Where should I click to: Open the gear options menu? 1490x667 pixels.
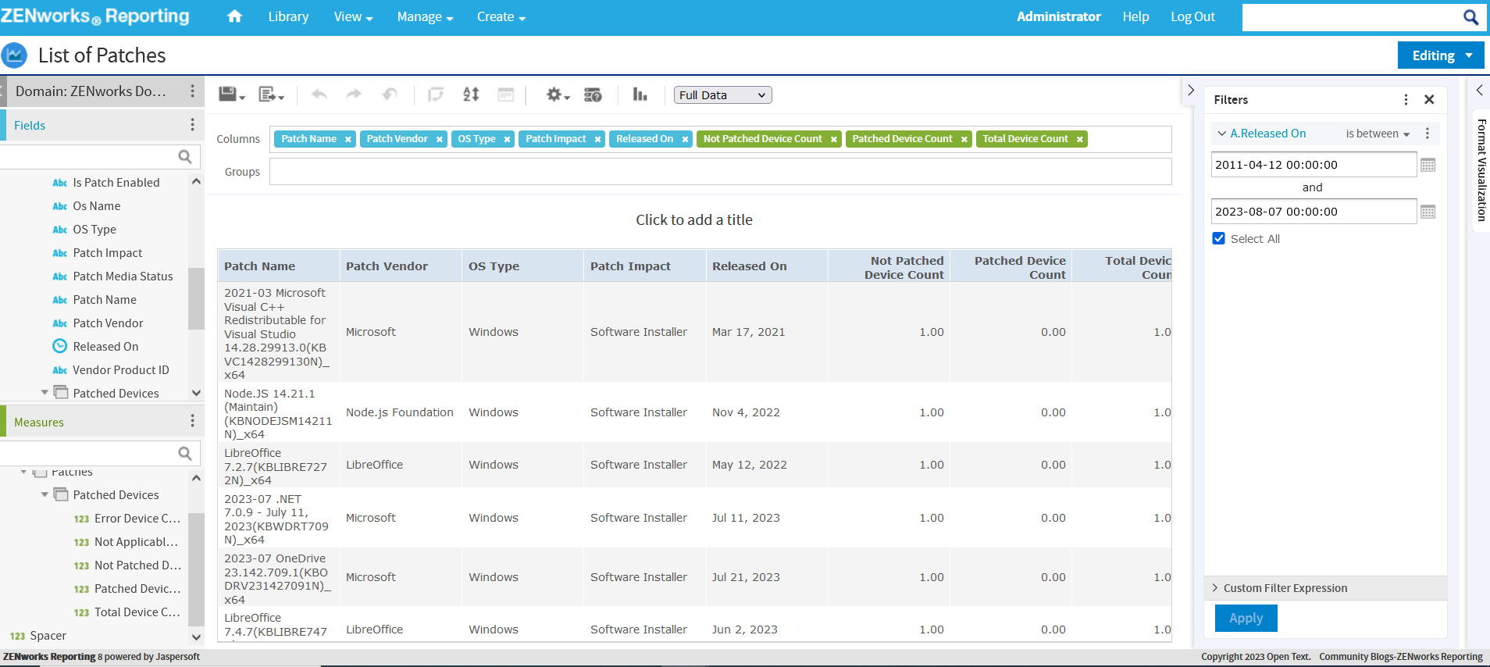(x=558, y=95)
